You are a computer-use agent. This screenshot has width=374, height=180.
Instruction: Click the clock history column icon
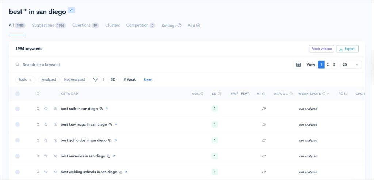(38, 94)
